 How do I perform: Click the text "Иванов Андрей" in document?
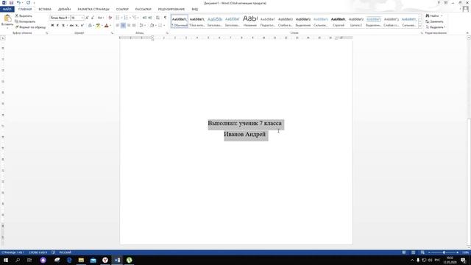[245, 134]
